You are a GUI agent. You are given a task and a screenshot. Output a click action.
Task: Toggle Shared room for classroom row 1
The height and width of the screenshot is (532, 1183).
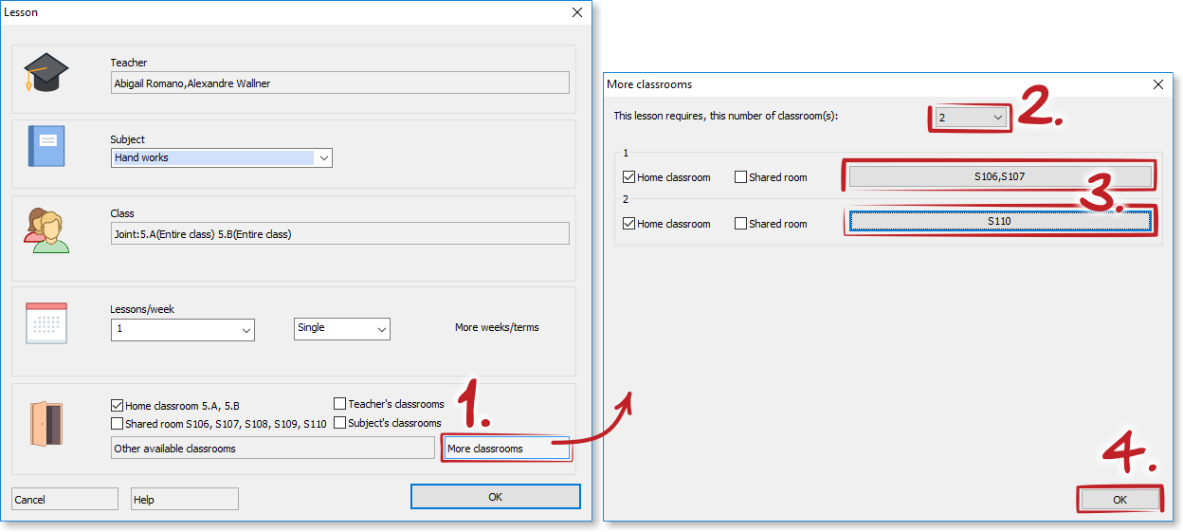(x=741, y=177)
